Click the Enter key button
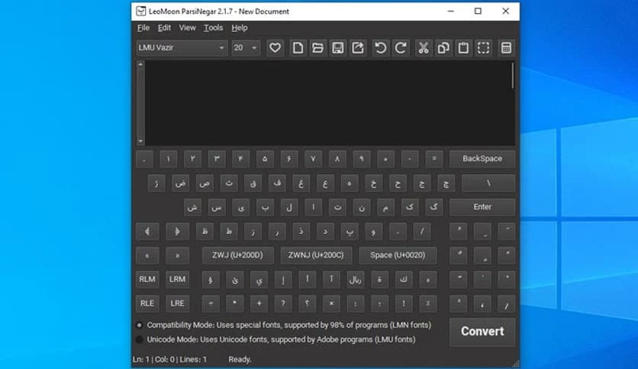The width and height of the screenshot is (638, 369). point(482,207)
